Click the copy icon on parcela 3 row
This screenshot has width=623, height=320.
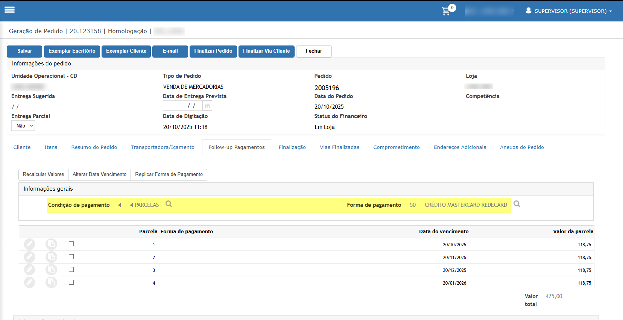(x=51, y=270)
